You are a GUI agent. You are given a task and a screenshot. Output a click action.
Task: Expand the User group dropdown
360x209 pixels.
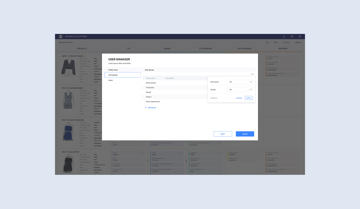[240, 82]
